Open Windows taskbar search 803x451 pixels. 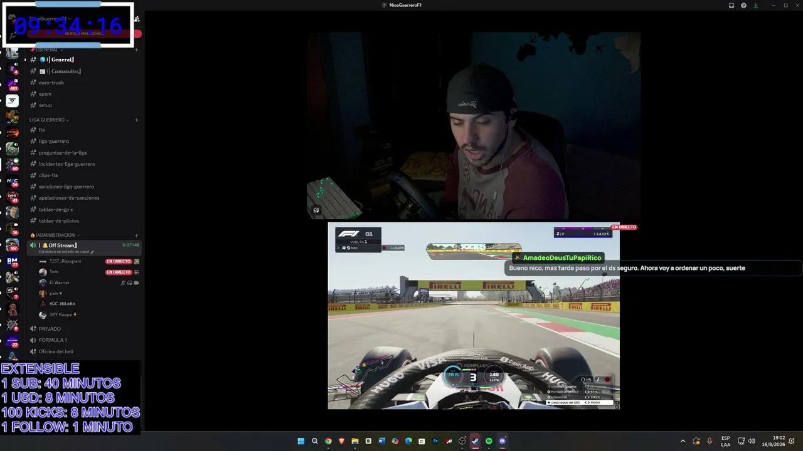[315, 441]
